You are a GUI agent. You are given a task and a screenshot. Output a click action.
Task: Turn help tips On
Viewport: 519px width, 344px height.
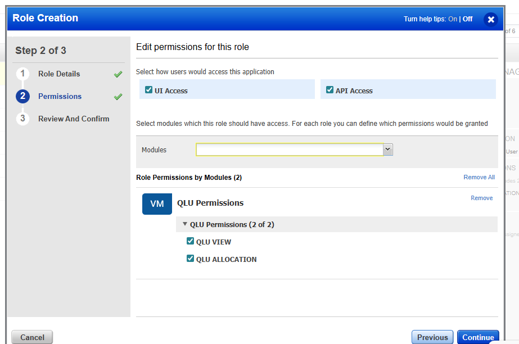[453, 19]
